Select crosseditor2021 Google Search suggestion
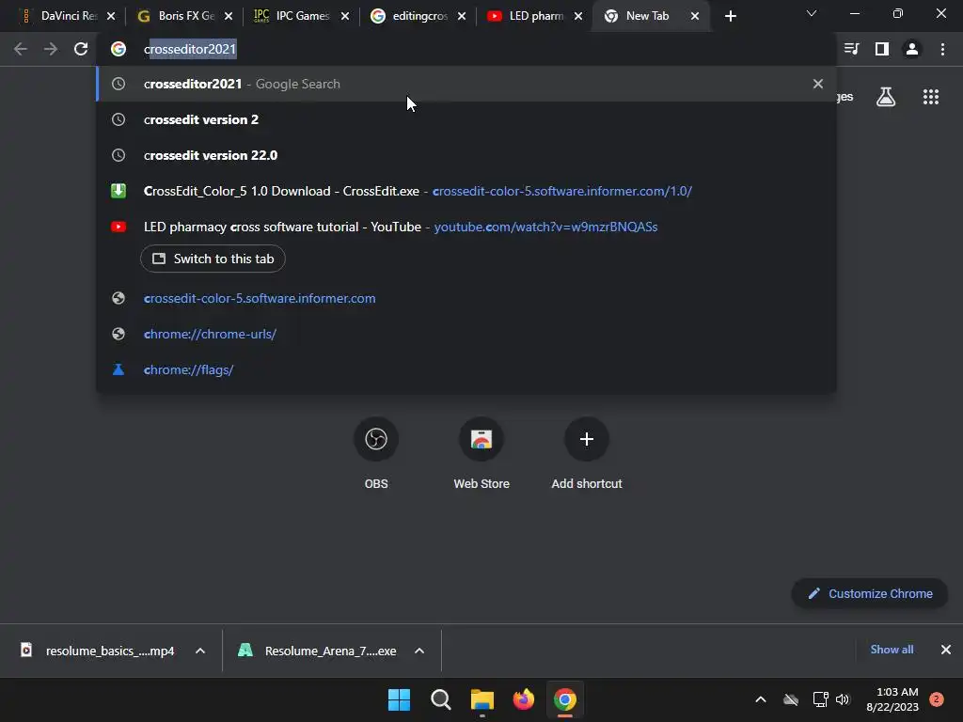The image size is (963, 722). [466, 84]
